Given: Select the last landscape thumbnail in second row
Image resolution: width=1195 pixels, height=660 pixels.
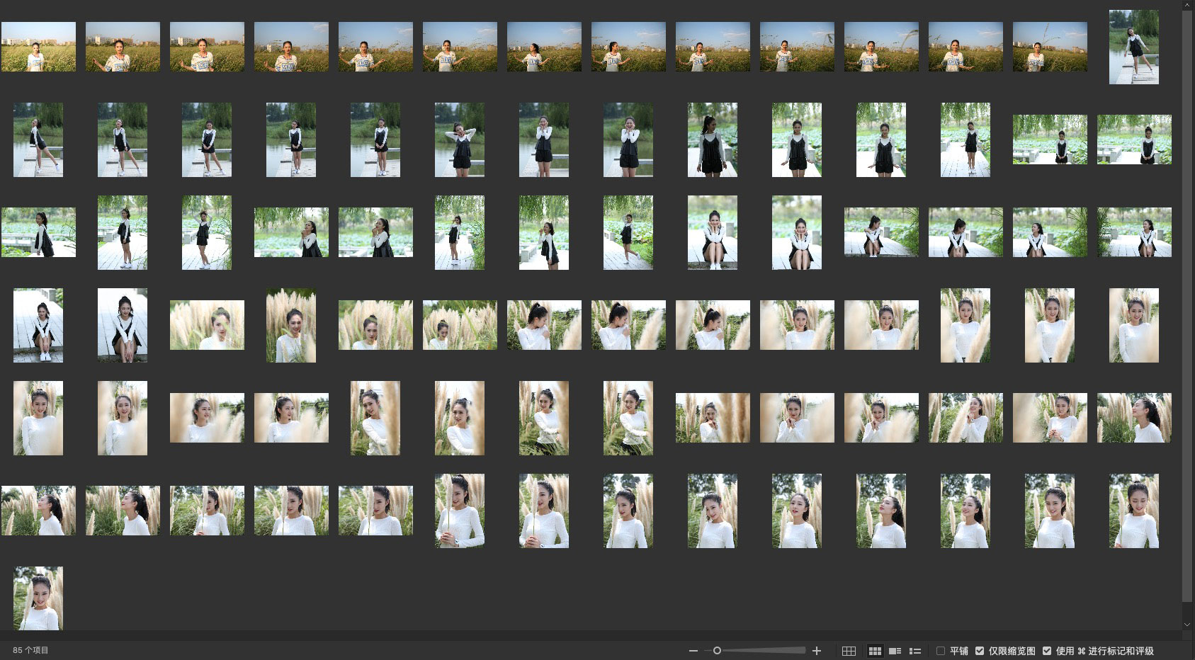Looking at the screenshot, I should point(1133,140).
